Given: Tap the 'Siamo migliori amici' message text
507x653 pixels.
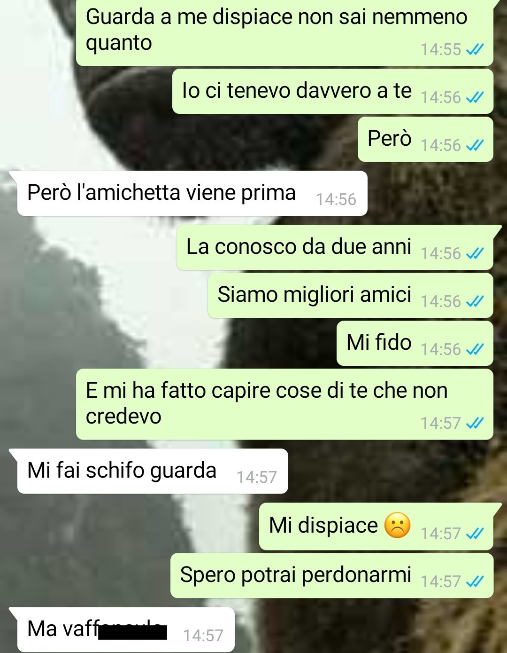Looking at the screenshot, I should point(315,295).
